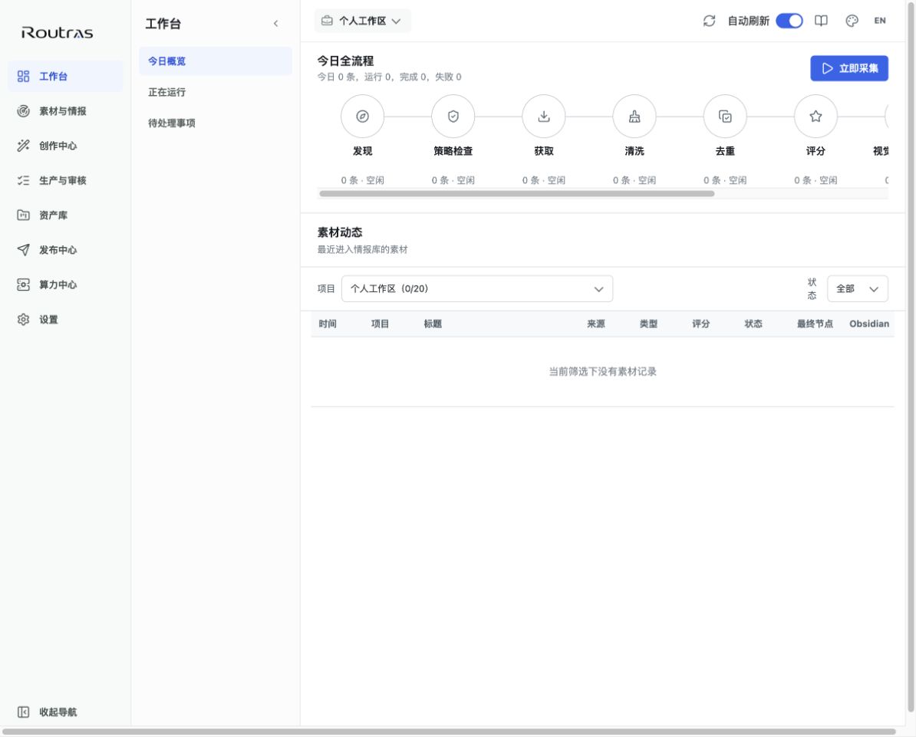This screenshot has width=916, height=737.
Task: Open the documentation book icon
Action: [821, 21]
